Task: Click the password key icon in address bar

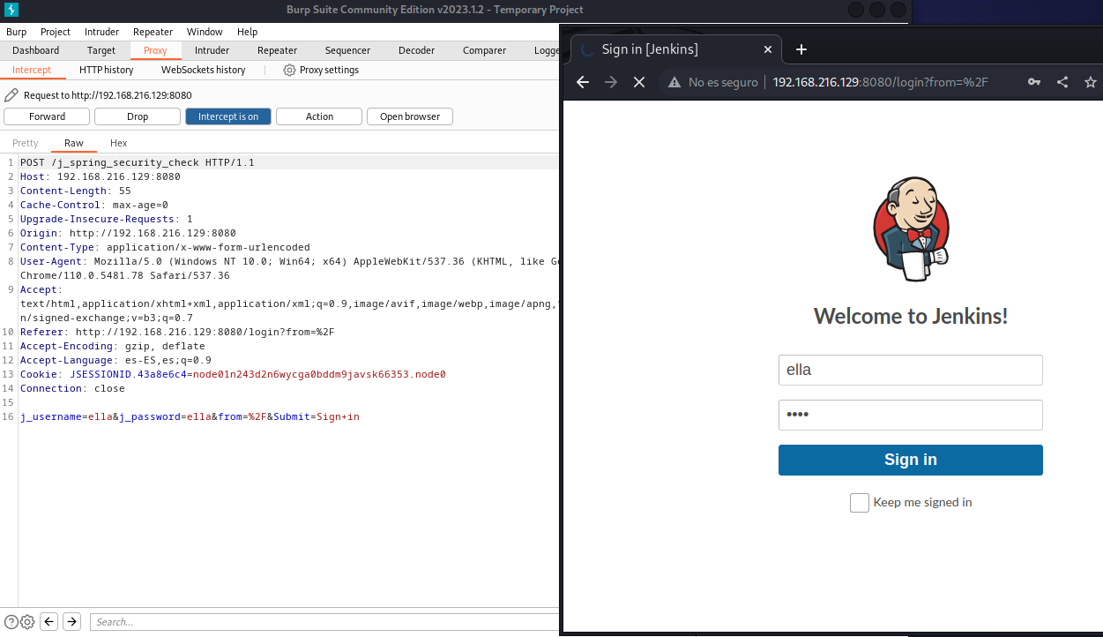Action: tap(1034, 82)
